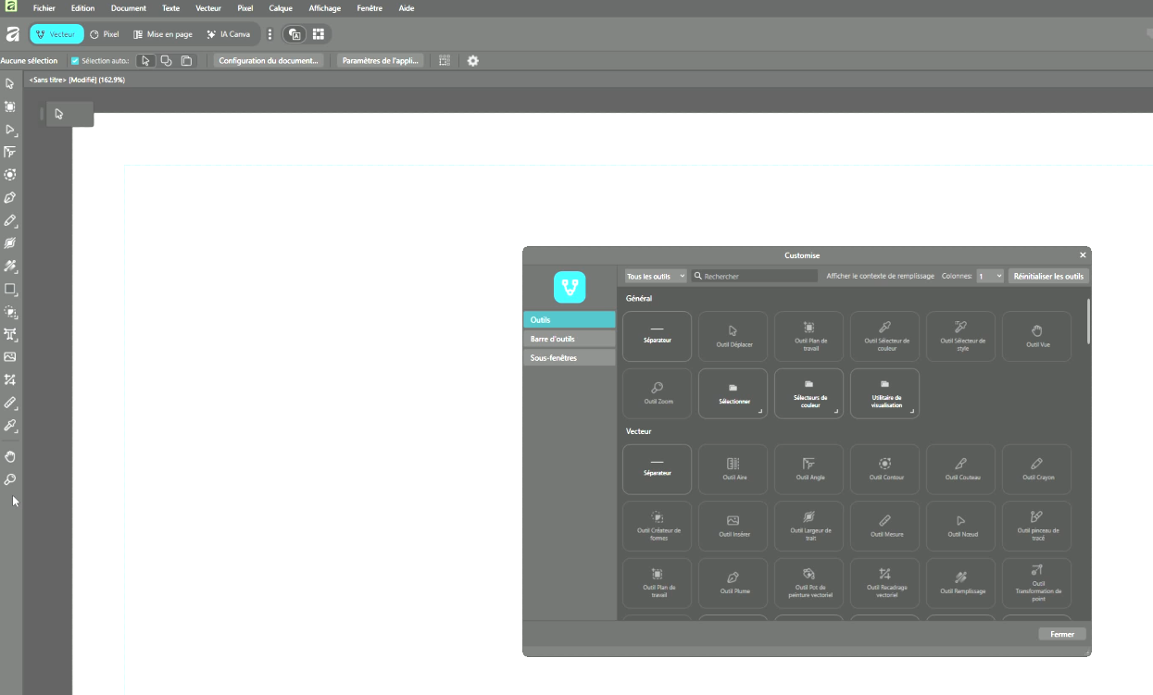1153x695 pixels.
Task: Select the Pen tool in left toolbar
Action: click(x=10, y=197)
